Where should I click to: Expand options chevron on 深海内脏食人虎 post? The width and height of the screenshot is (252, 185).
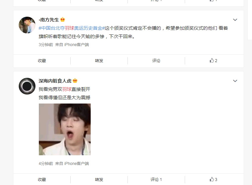point(235,81)
